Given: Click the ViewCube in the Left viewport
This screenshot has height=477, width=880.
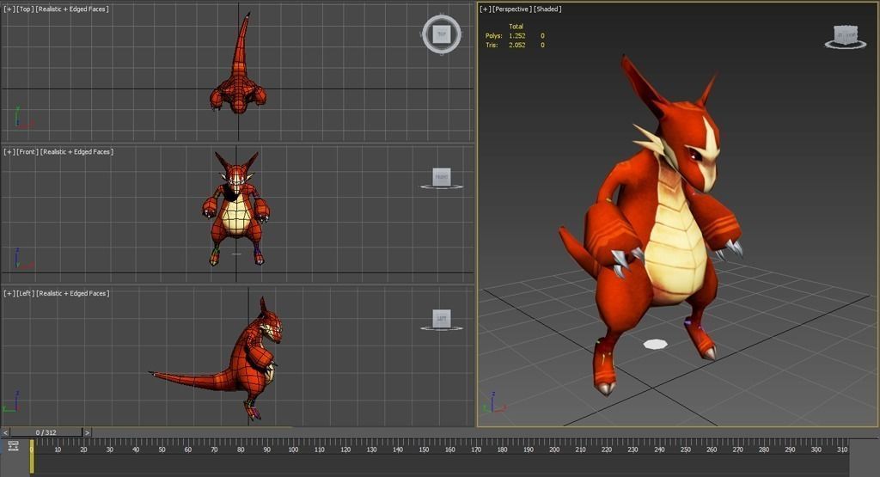Looking at the screenshot, I should coord(442,320).
